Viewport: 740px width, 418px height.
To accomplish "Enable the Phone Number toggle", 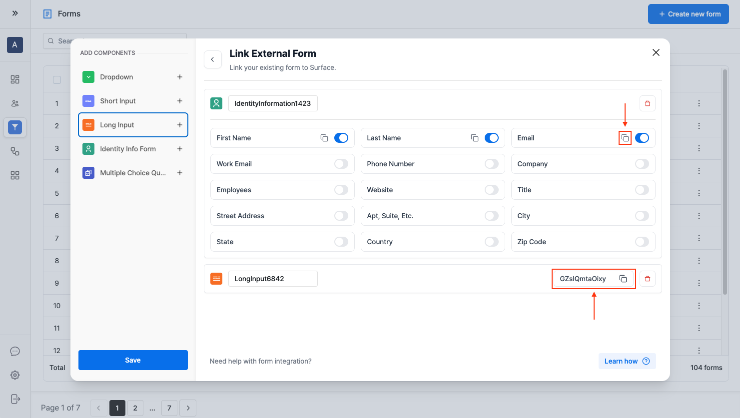I will [x=492, y=164].
